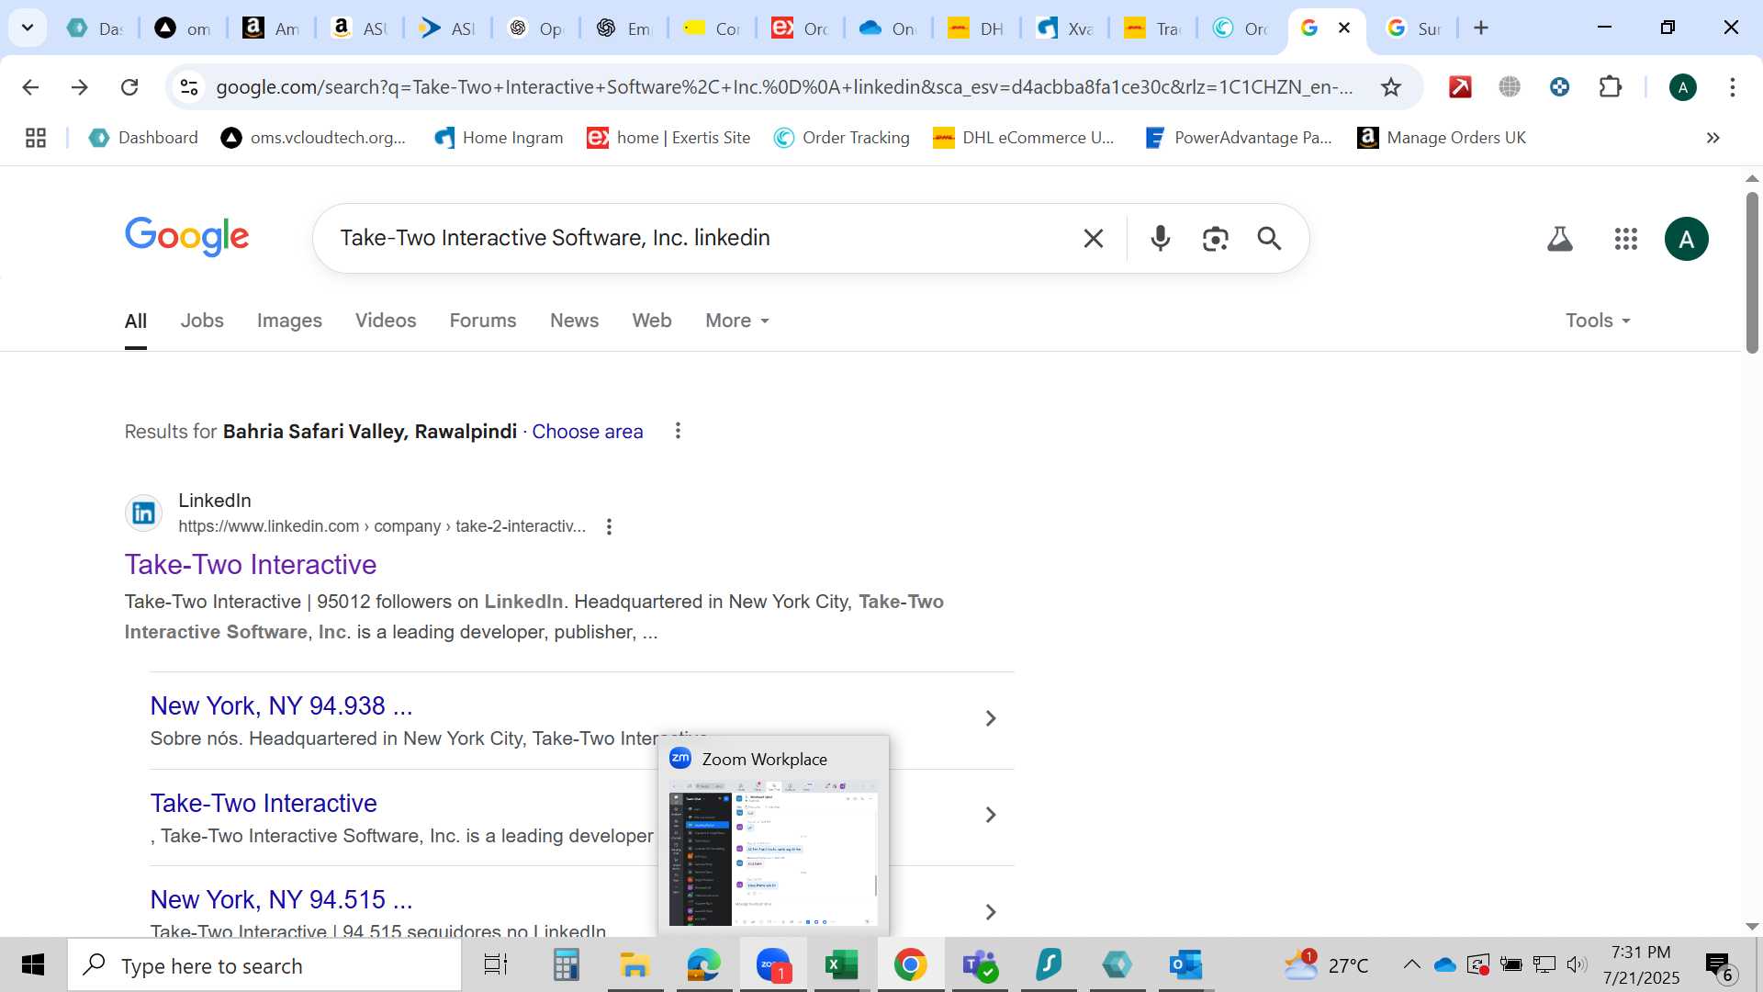Screen dimensions: 1763x992
Task: Open Outlook from the taskbar
Action: tap(1185, 965)
